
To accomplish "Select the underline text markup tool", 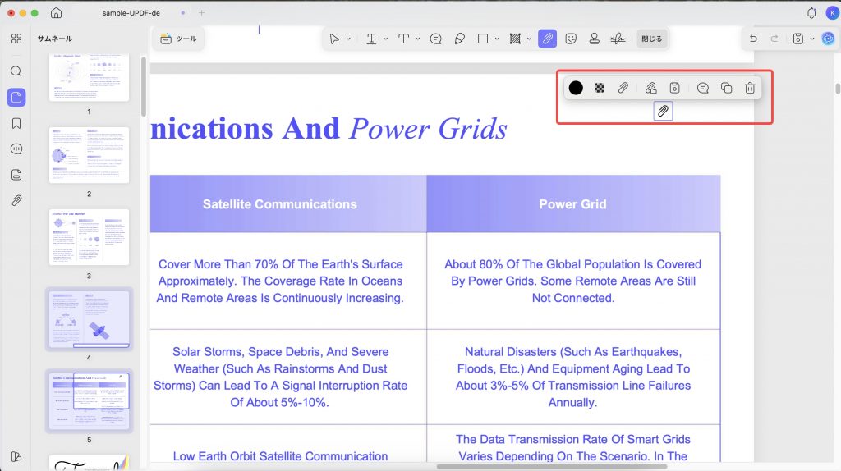I will pyautogui.click(x=371, y=39).
